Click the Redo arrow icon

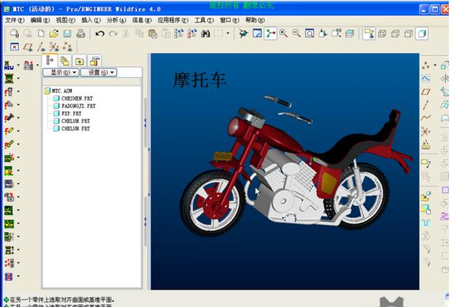(113, 33)
